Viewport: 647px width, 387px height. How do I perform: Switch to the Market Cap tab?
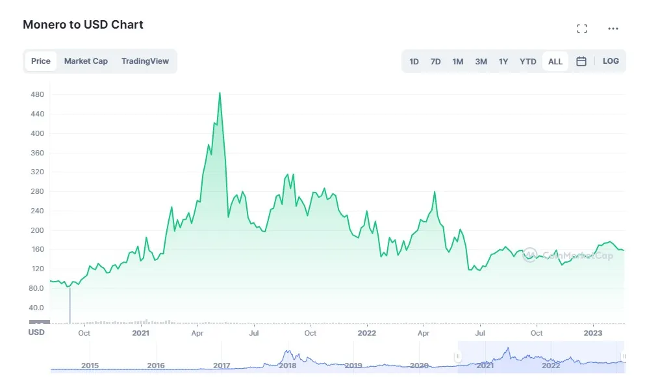click(86, 60)
